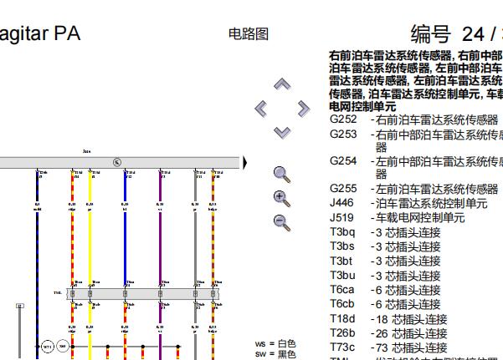Pan the diagram down with the down arrow
503x360 pixels.
[x=282, y=132]
